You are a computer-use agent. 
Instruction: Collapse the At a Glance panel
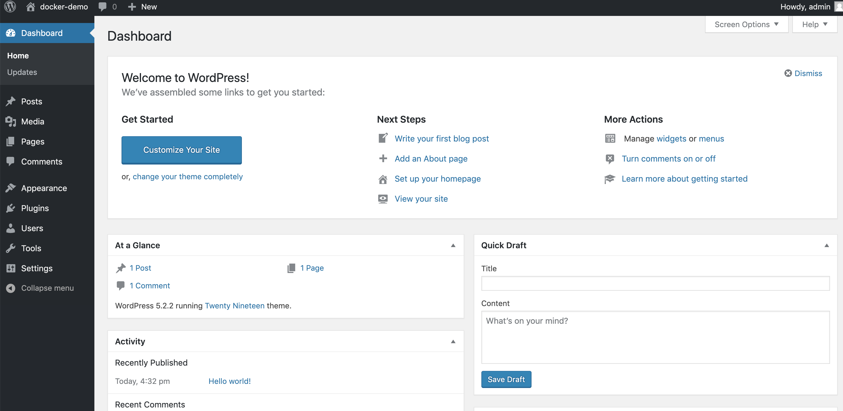[453, 245]
